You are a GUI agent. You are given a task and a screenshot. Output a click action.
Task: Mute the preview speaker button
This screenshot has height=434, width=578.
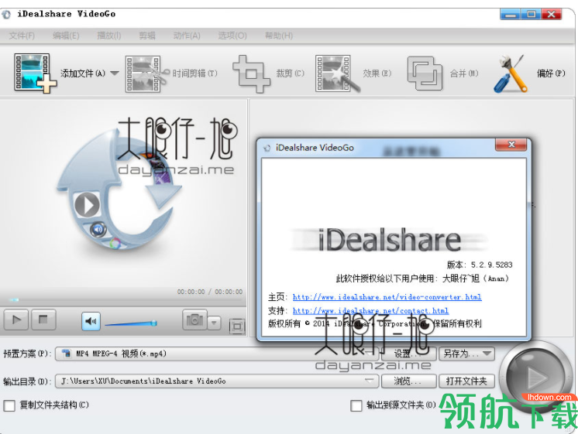point(91,321)
